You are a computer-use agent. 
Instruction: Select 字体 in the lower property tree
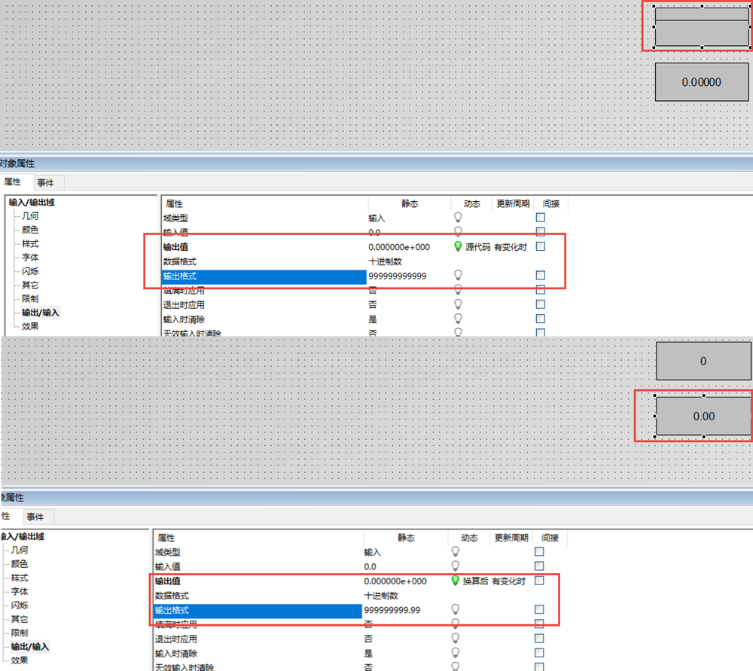pos(19,592)
